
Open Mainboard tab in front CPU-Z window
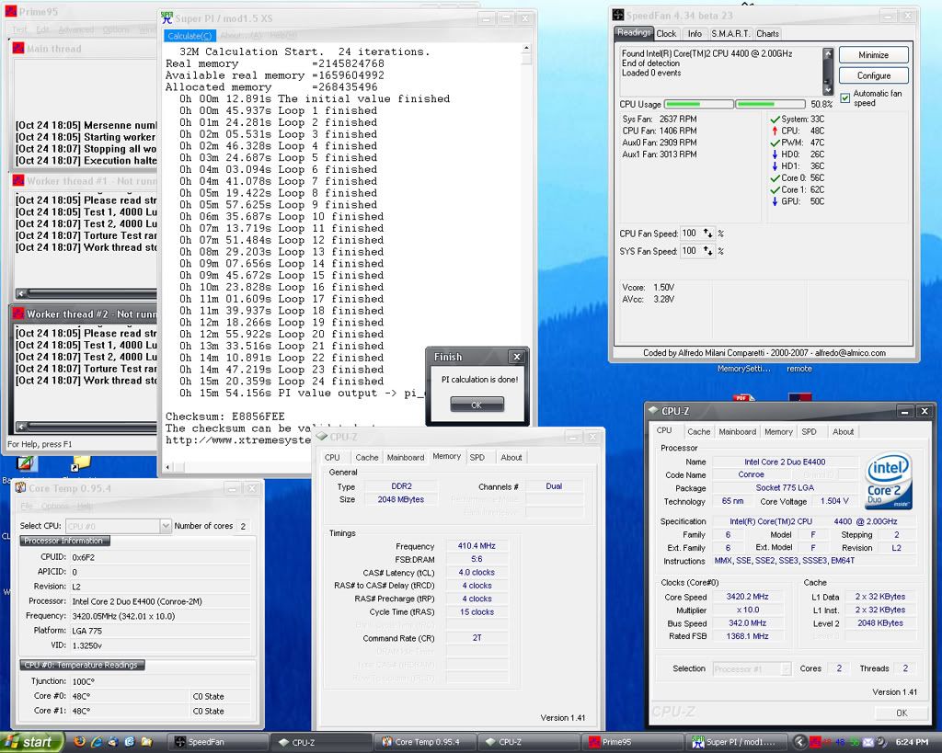737,431
